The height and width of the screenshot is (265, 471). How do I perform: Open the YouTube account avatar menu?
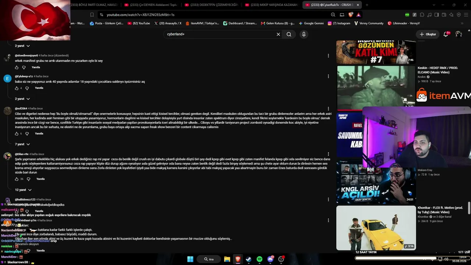[458, 34]
